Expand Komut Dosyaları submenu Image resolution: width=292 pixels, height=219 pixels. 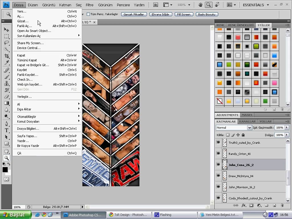(48, 121)
